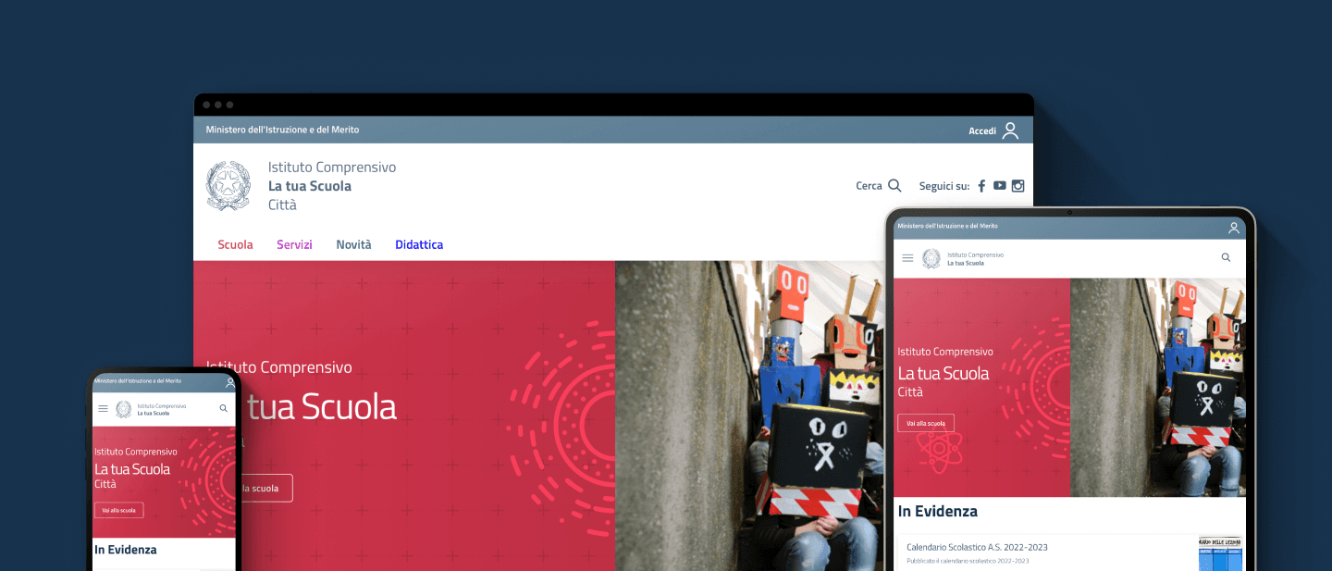Image resolution: width=1332 pixels, height=571 pixels.
Task: Click the Facebook icon in desktop header
Action: 981,186
